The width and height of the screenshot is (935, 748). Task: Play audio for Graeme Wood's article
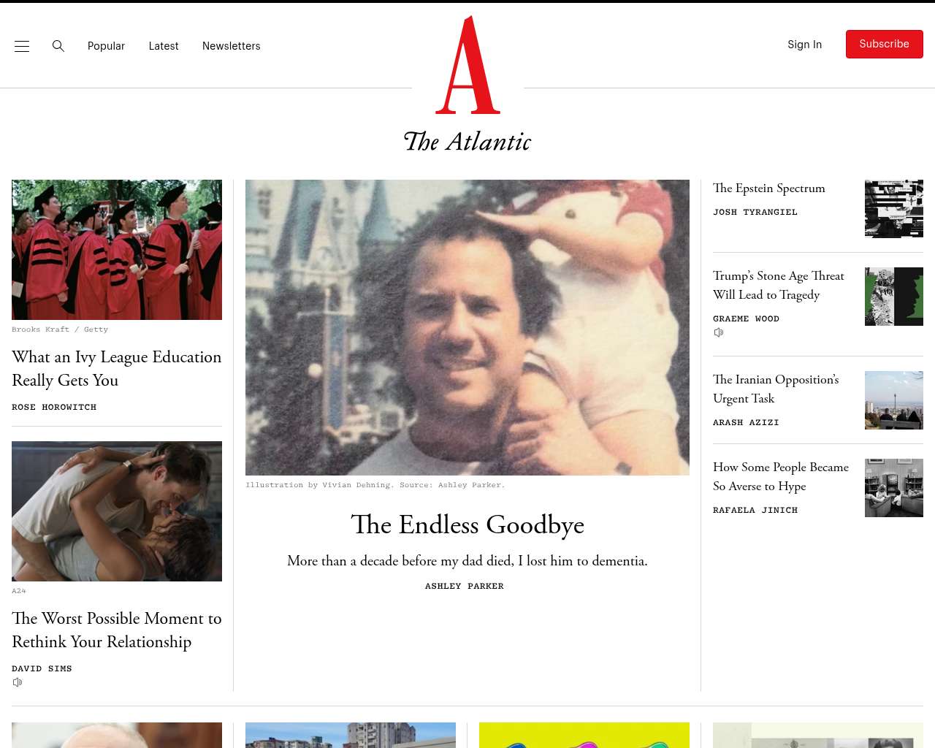pyautogui.click(x=719, y=332)
